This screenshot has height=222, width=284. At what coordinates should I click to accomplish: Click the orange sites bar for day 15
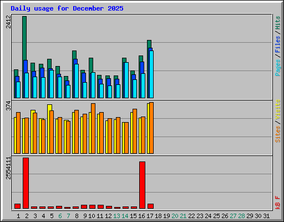[135, 131]
